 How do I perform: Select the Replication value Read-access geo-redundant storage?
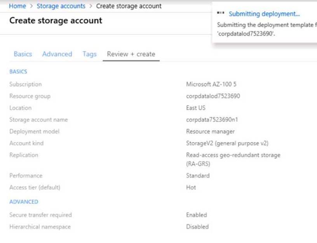pyautogui.click(x=233, y=159)
